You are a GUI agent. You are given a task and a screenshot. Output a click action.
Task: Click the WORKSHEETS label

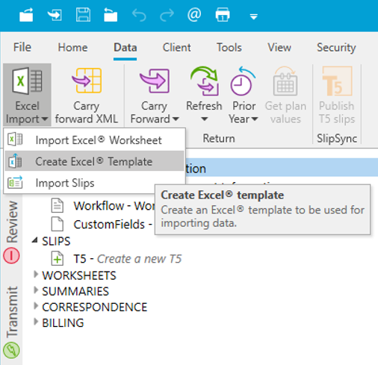pyautogui.click(x=79, y=275)
